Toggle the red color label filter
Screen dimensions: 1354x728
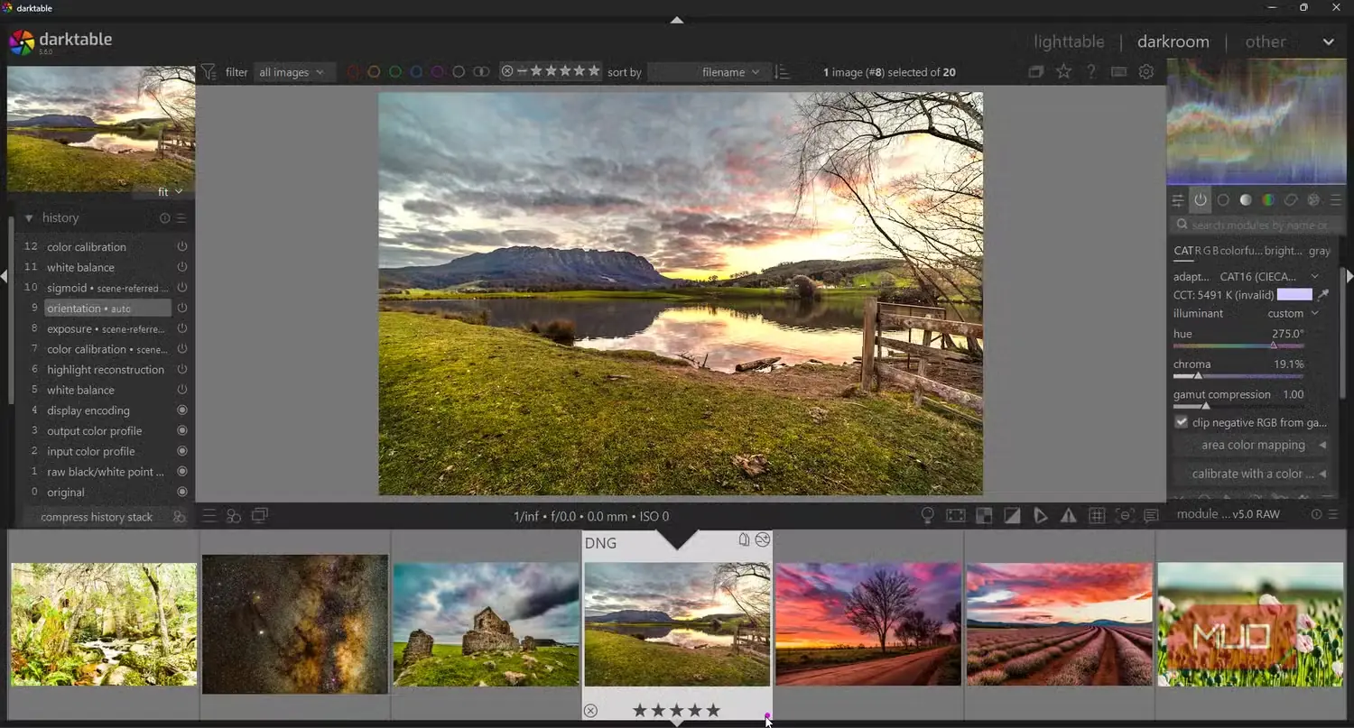(353, 72)
